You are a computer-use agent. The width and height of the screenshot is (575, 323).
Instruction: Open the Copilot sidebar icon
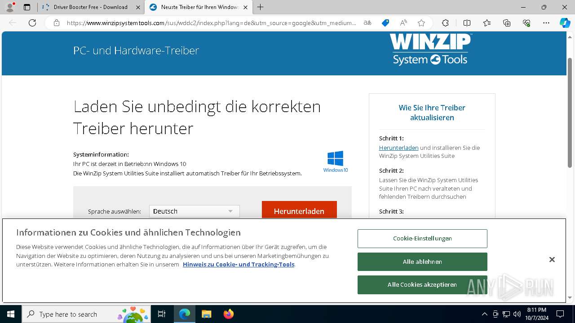coord(565,23)
